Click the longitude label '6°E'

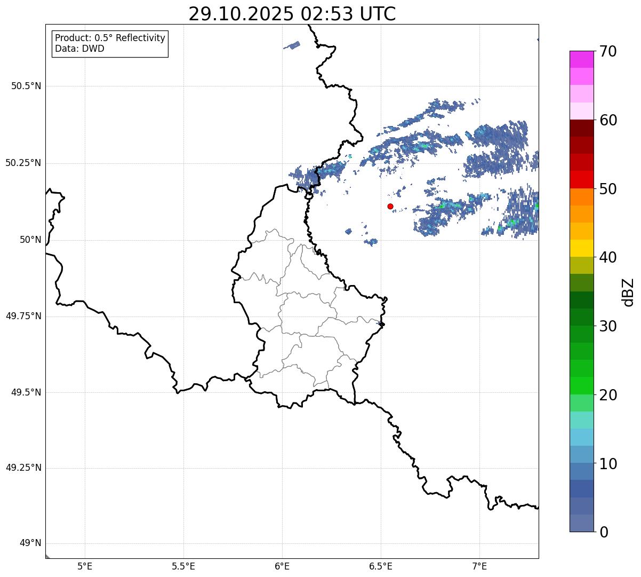click(282, 566)
